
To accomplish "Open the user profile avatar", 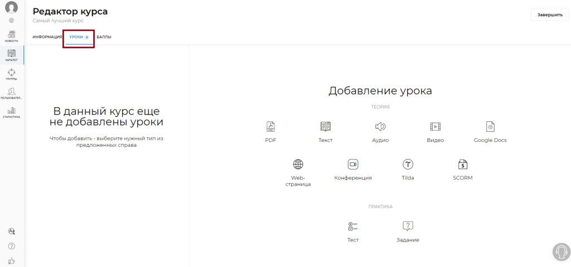I will [12, 7].
